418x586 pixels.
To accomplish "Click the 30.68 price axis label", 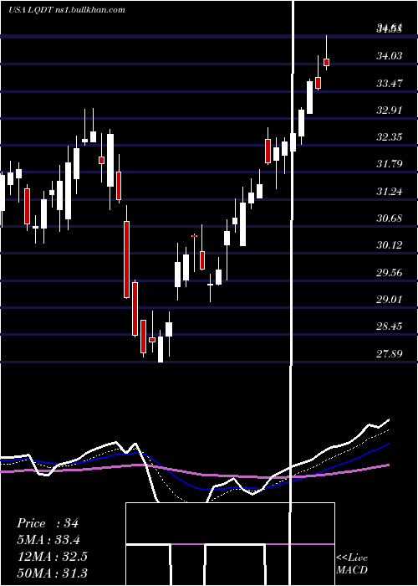I will pos(390,218).
